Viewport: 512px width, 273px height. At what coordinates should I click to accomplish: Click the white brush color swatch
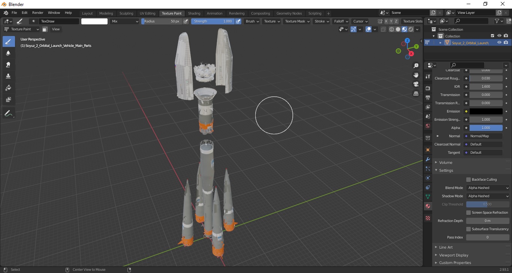94,21
